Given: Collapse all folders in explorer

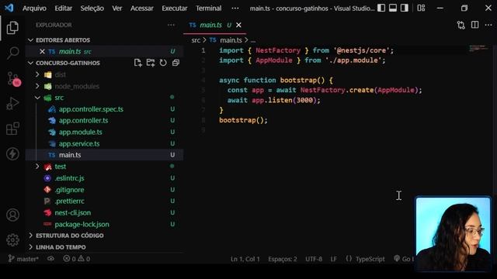Looking at the screenshot, I should coord(176,63).
